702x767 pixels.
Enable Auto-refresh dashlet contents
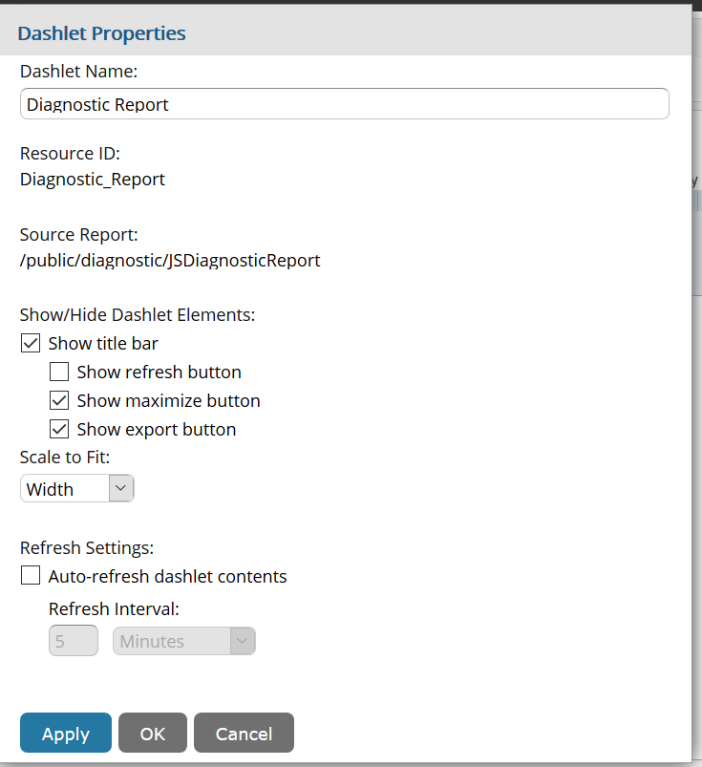31,576
